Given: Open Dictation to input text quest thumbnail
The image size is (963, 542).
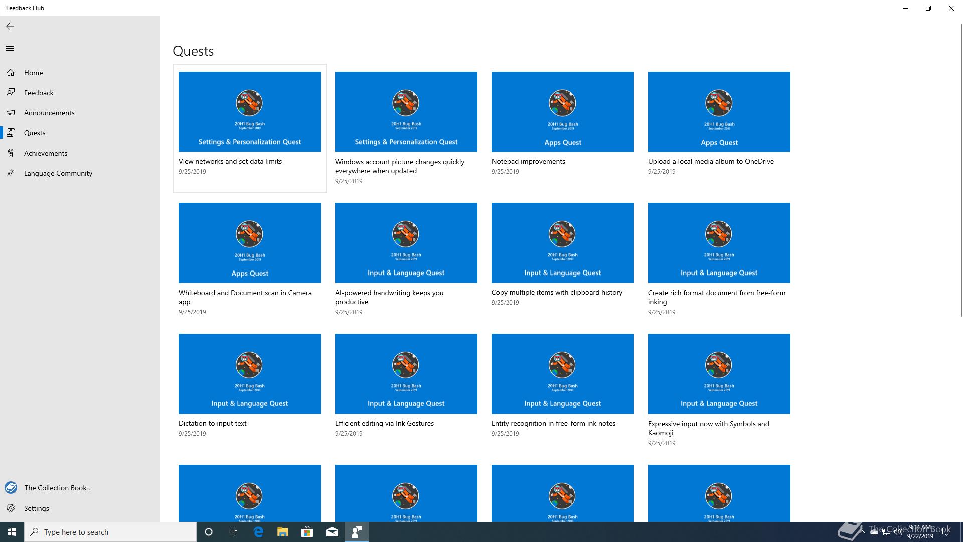Looking at the screenshot, I should [250, 373].
